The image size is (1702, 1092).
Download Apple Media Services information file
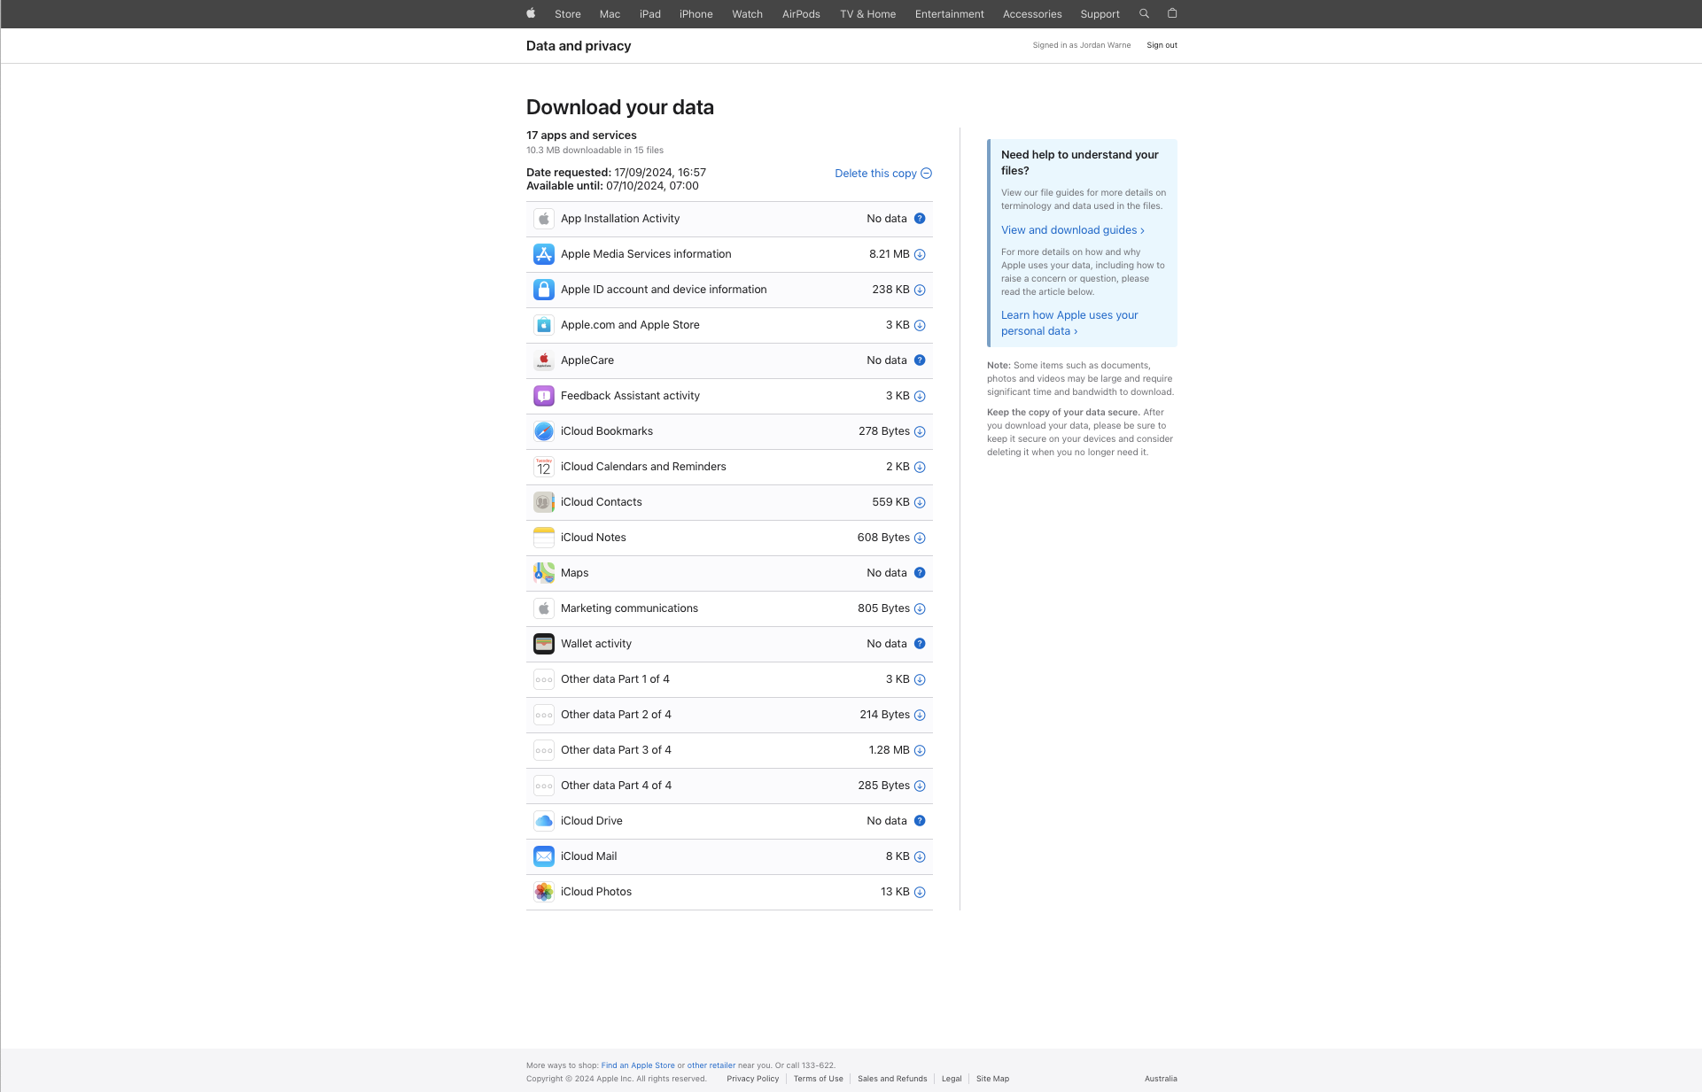920,254
